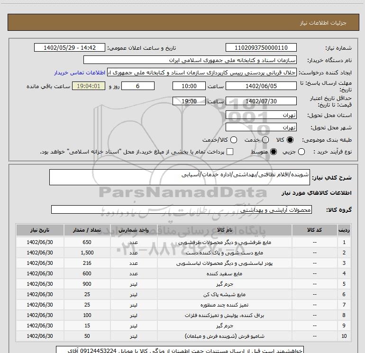
Task: Click the response deadline time 10:00
Action: pyautogui.click(x=189, y=86)
